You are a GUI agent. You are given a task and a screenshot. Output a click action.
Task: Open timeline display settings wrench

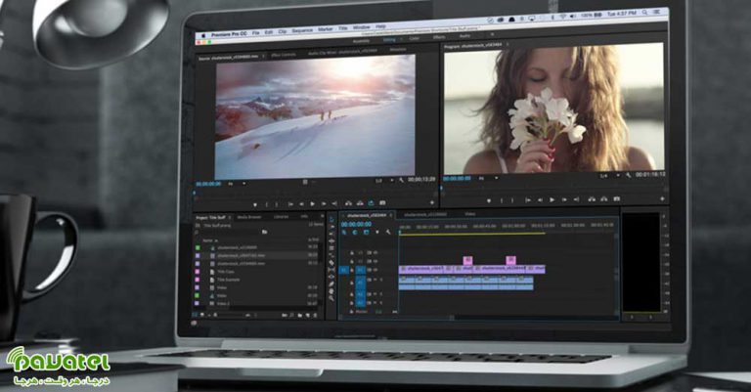click(x=388, y=232)
